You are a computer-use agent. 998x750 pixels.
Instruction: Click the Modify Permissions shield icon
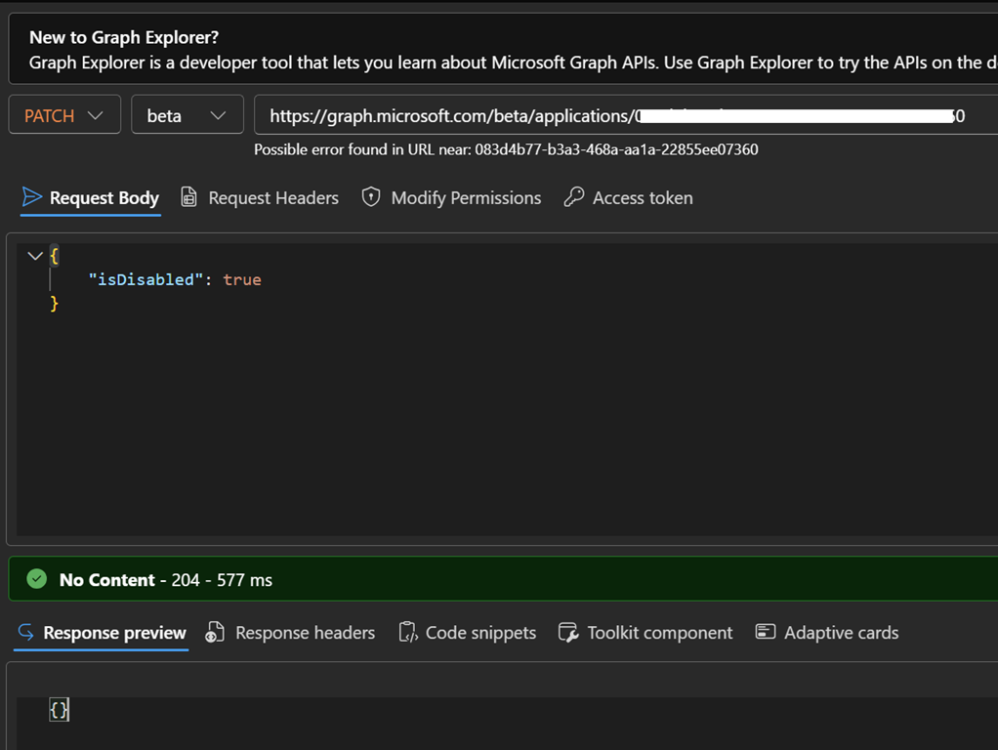[x=371, y=197]
